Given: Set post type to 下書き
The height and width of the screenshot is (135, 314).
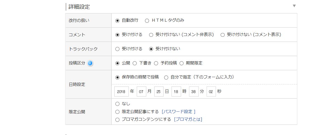Looking at the screenshot, I should click(x=135, y=63).
